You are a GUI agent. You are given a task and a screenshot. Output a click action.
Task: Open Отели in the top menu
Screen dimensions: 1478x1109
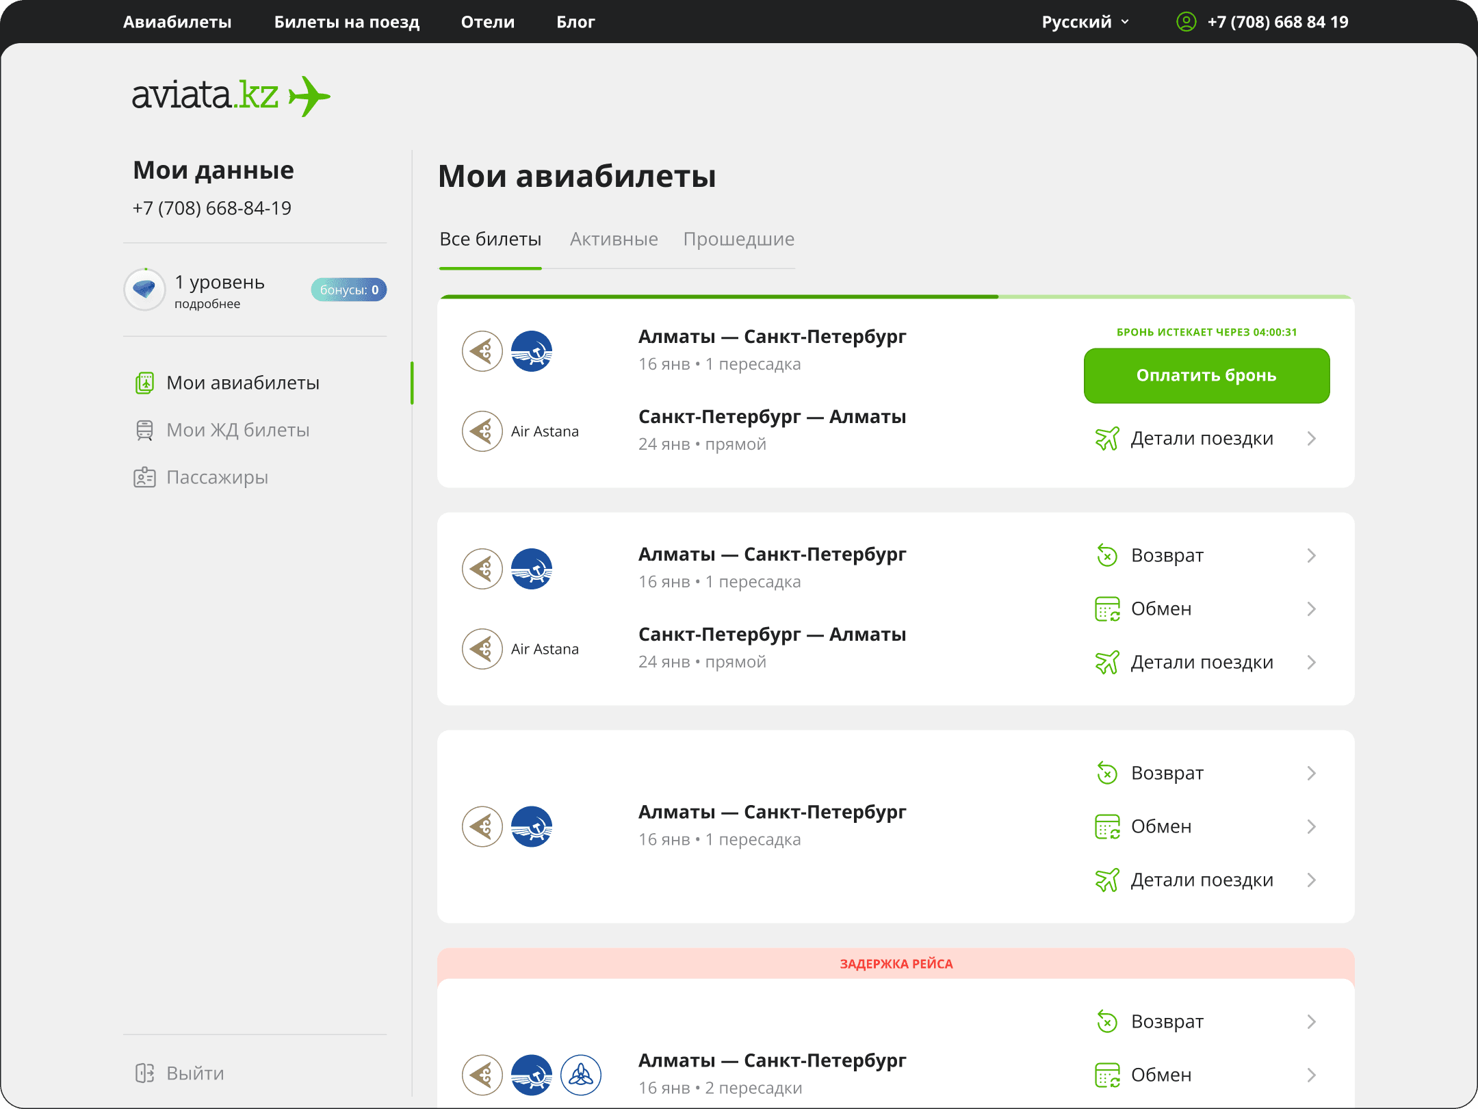click(x=487, y=22)
